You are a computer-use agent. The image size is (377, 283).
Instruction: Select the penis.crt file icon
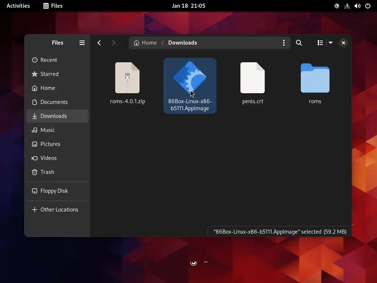pyautogui.click(x=253, y=78)
